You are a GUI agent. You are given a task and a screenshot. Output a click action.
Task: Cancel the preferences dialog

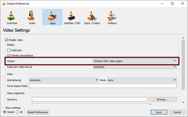coord(177,112)
